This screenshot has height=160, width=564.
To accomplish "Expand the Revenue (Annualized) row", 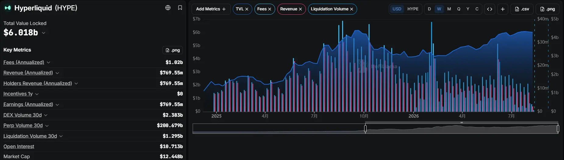I will pos(57,73).
